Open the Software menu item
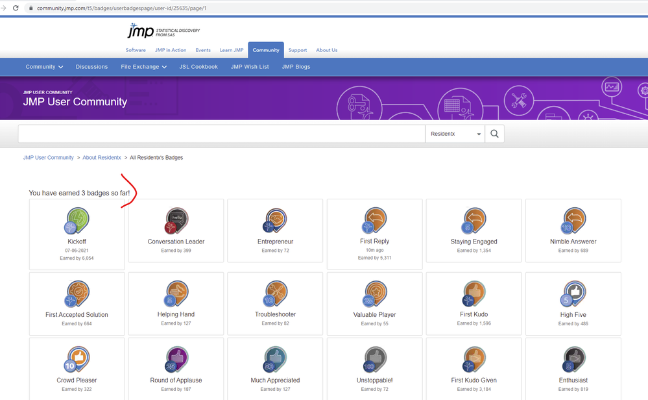The image size is (648, 400). click(x=136, y=50)
